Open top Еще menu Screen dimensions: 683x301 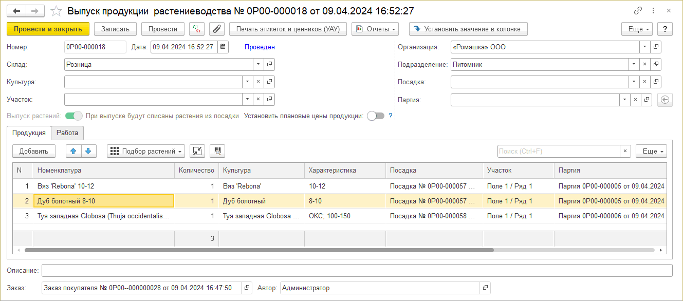pos(637,29)
